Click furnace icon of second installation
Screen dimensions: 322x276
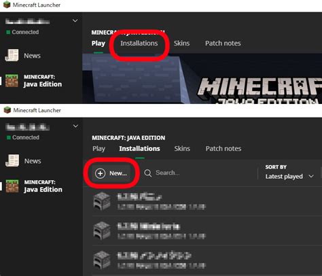pos(102,230)
